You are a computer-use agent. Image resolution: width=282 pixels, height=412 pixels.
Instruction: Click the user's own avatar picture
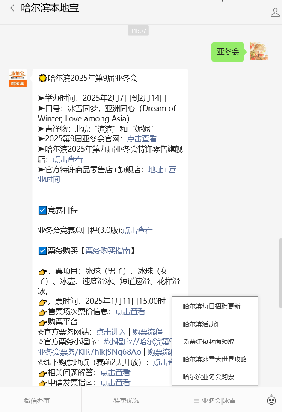[x=258, y=51]
